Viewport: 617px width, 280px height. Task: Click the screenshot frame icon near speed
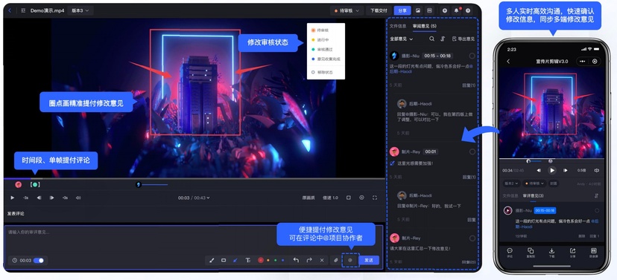[349, 198]
